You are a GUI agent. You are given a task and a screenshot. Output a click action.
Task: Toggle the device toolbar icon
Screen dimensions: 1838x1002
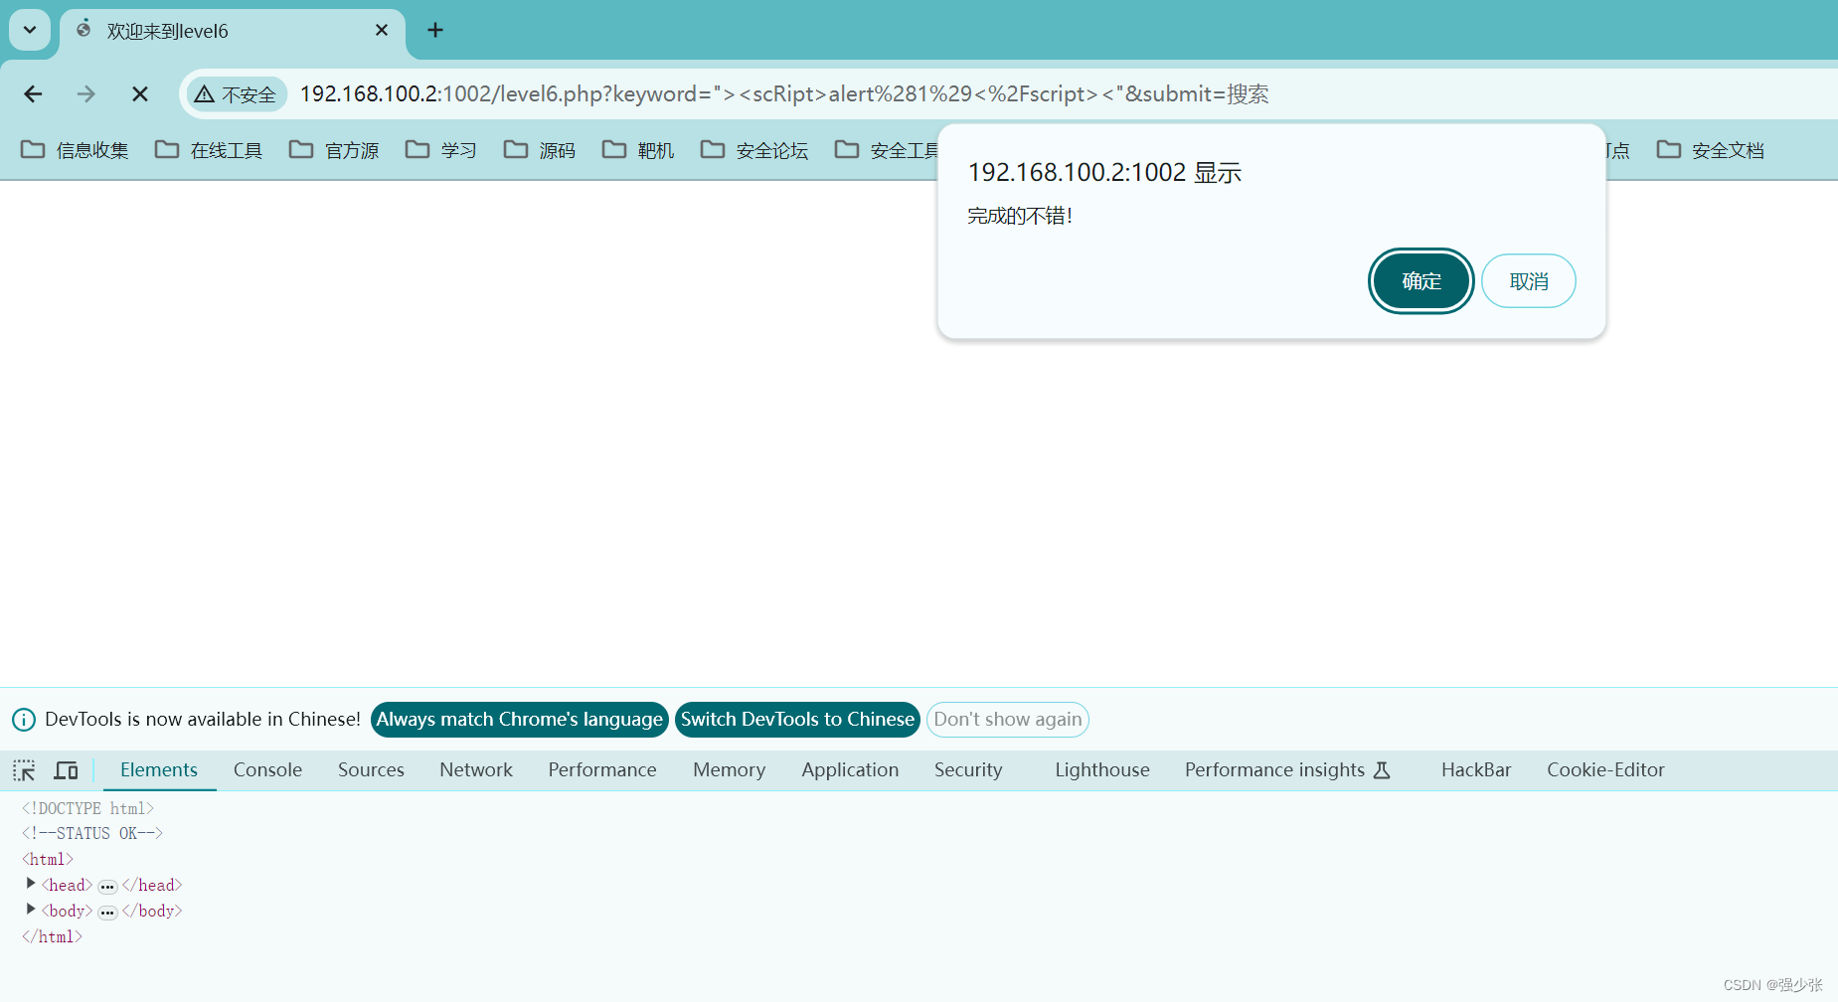pos(66,770)
